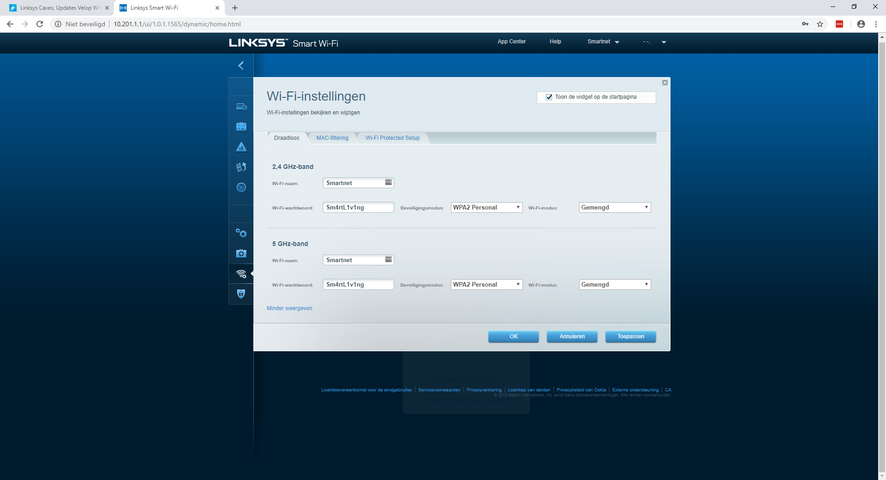Click the CA footer link

(668, 390)
